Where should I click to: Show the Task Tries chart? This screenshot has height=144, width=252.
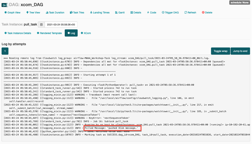[x=77, y=12]
